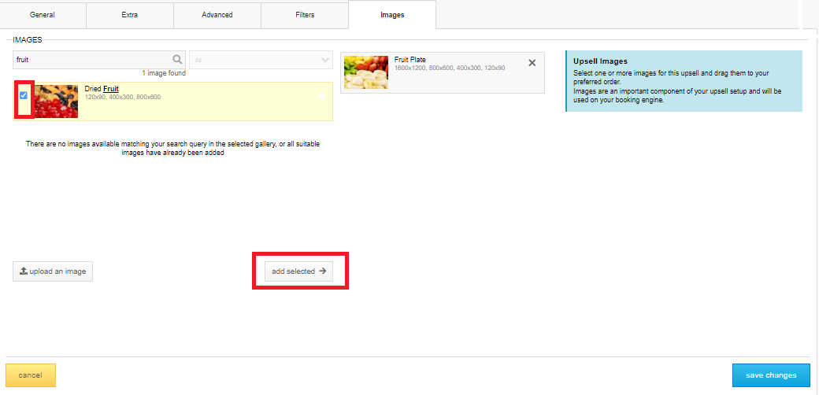The width and height of the screenshot is (819, 395).
Task: Click the Fruit Plate title text
Action: 410,60
